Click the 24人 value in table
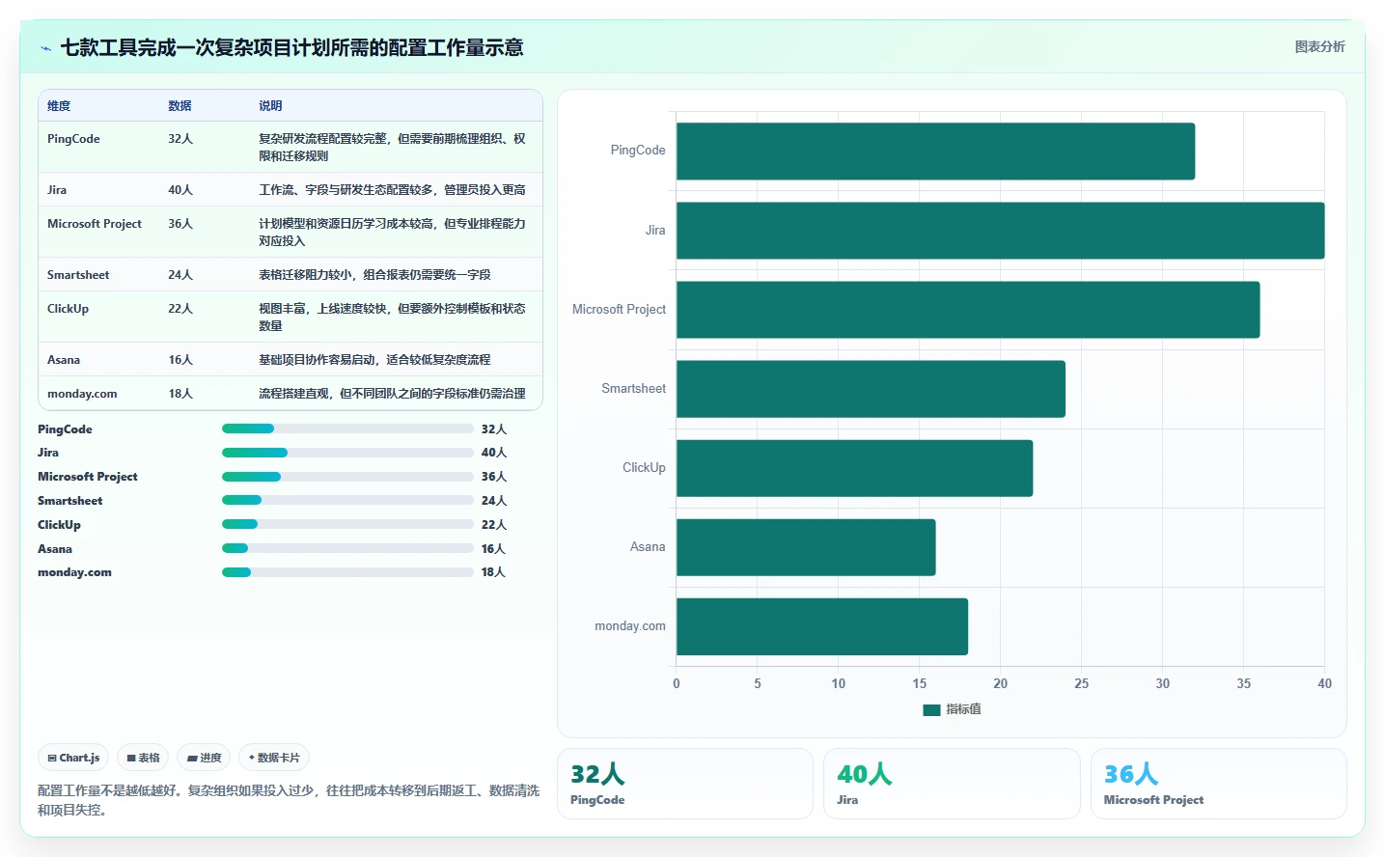The height and width of the screenshot is (857, 1385). pos(180,275)
